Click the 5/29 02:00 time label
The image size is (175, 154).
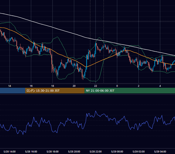(139, 151)
